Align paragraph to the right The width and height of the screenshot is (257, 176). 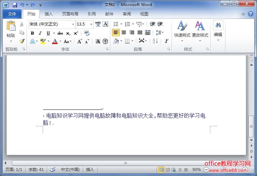(132, 33)
